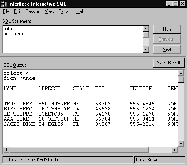Viewport: 187px width, 165px height.
Task: Click the state value FL
Action: 76,124
